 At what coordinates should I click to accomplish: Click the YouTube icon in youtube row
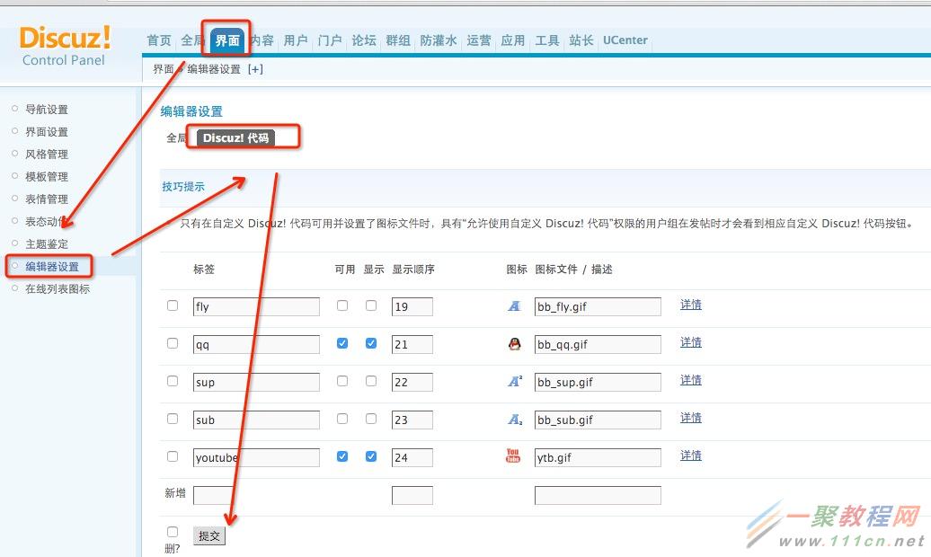[x=513, y=455]
